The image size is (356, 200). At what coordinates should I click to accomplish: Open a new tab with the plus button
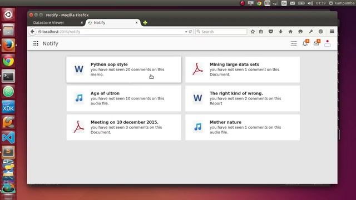point(145,23)
